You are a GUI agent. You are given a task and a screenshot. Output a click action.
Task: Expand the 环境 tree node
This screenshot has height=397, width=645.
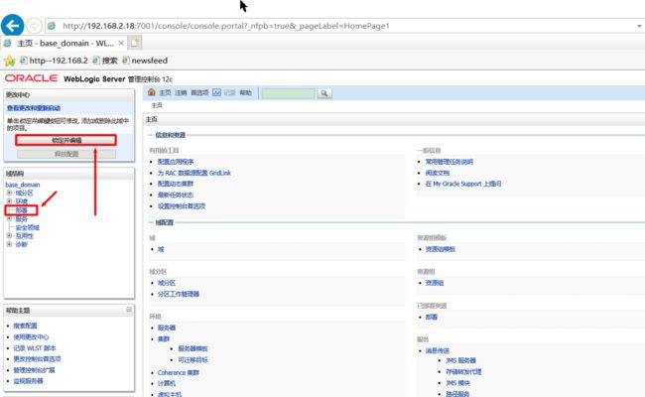9,201
